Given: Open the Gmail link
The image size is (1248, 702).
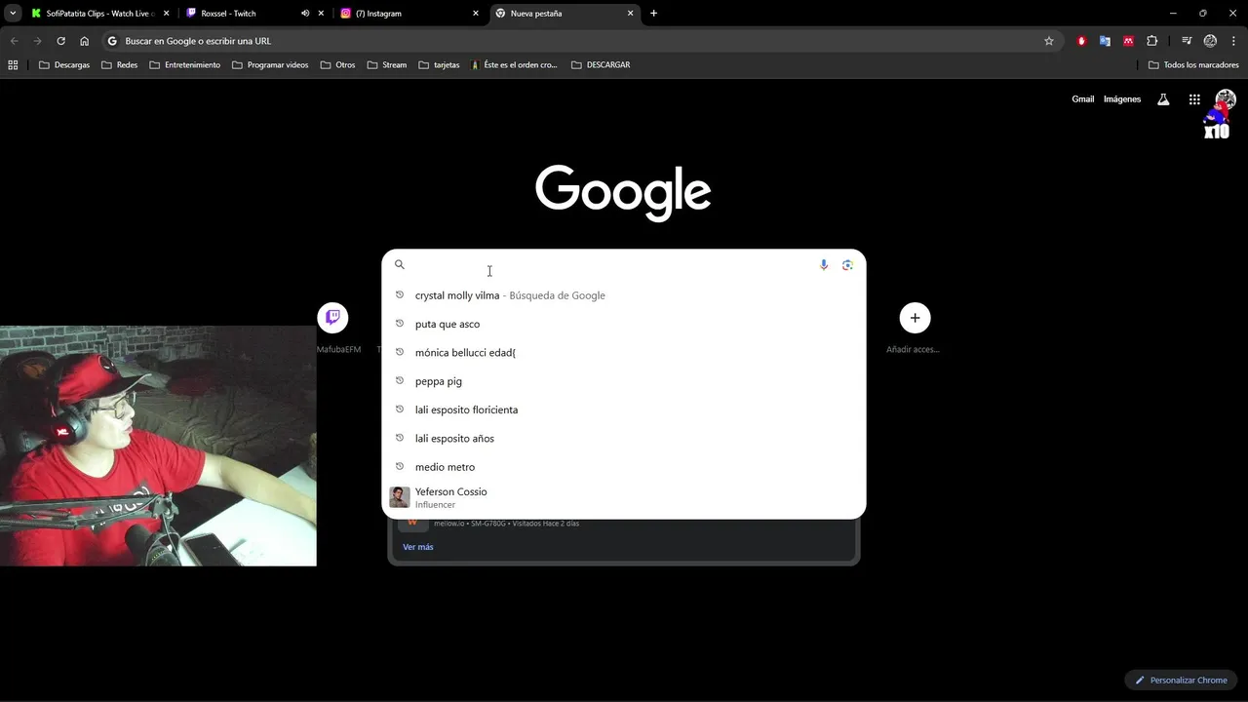Looking at the screenshot, I should (1083, 99).
